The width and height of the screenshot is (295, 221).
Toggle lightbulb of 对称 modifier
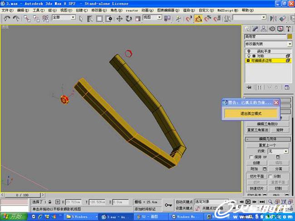point(249,56)
